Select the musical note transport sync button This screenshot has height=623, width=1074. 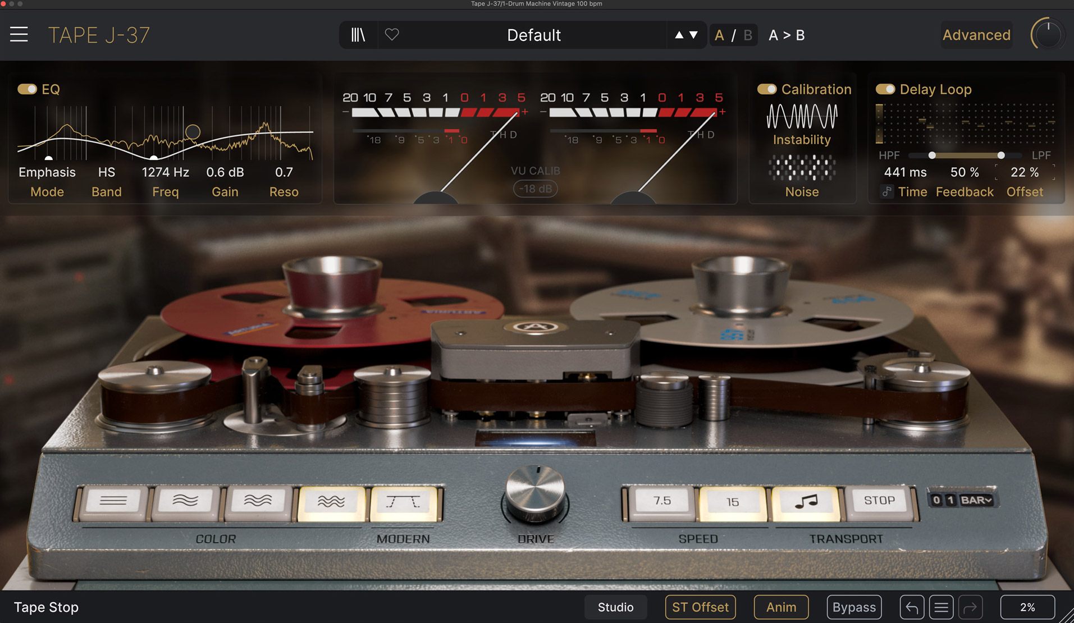click(x=806, y=501)
